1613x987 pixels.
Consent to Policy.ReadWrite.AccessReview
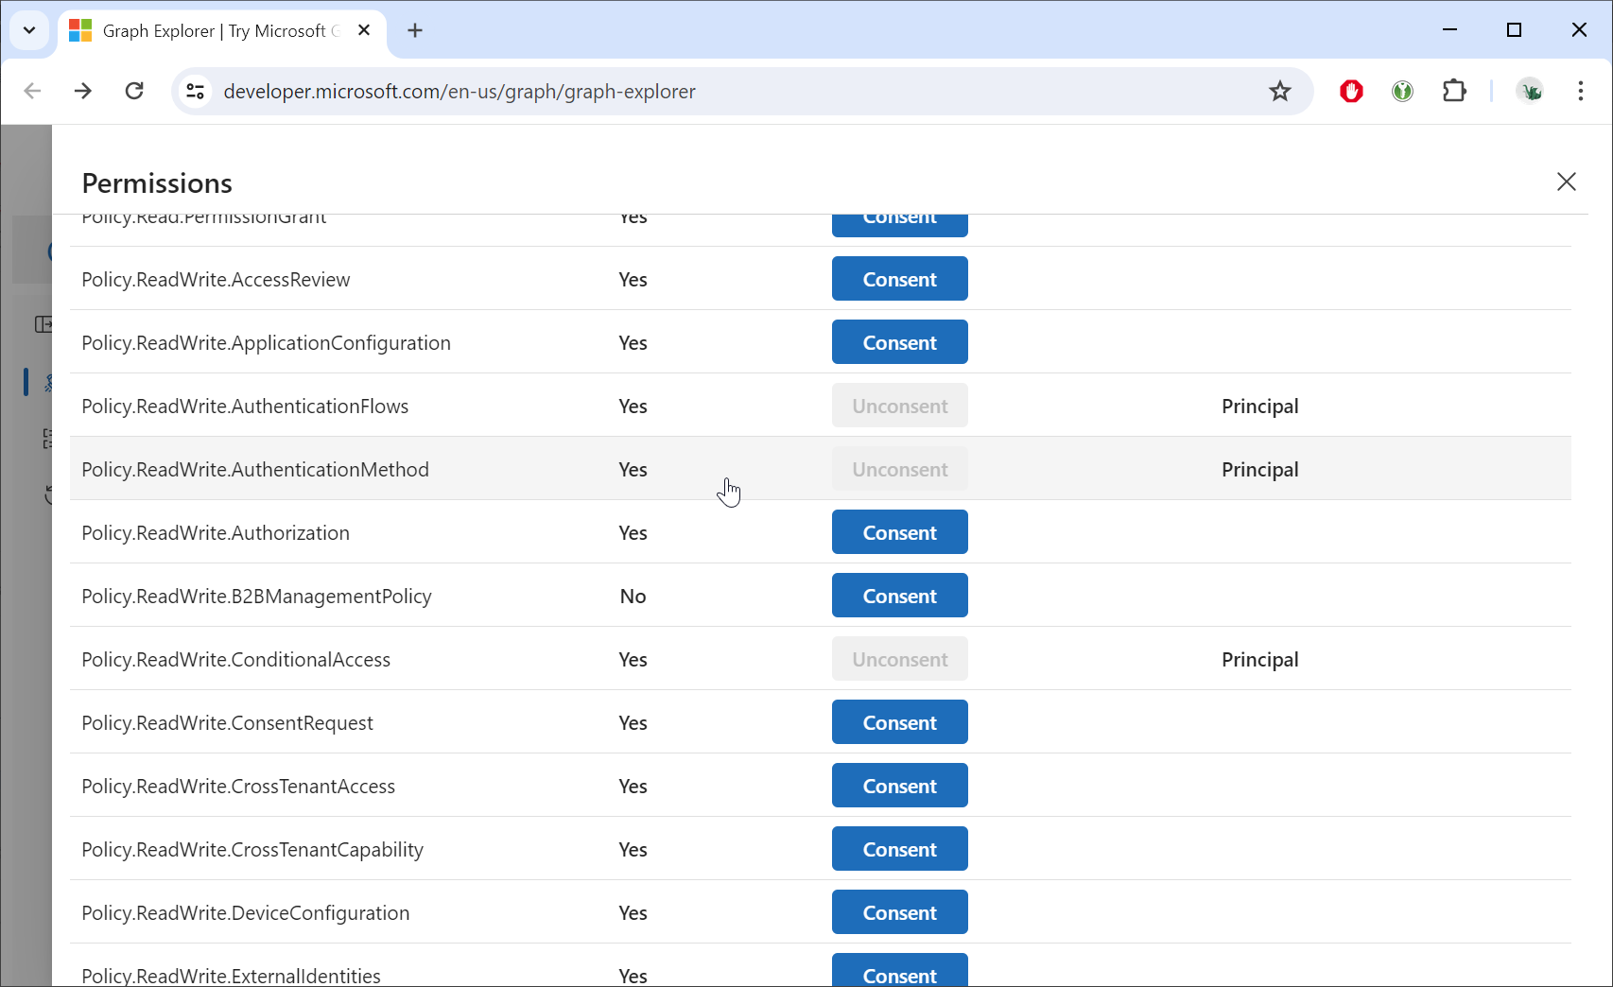[899, 279]
